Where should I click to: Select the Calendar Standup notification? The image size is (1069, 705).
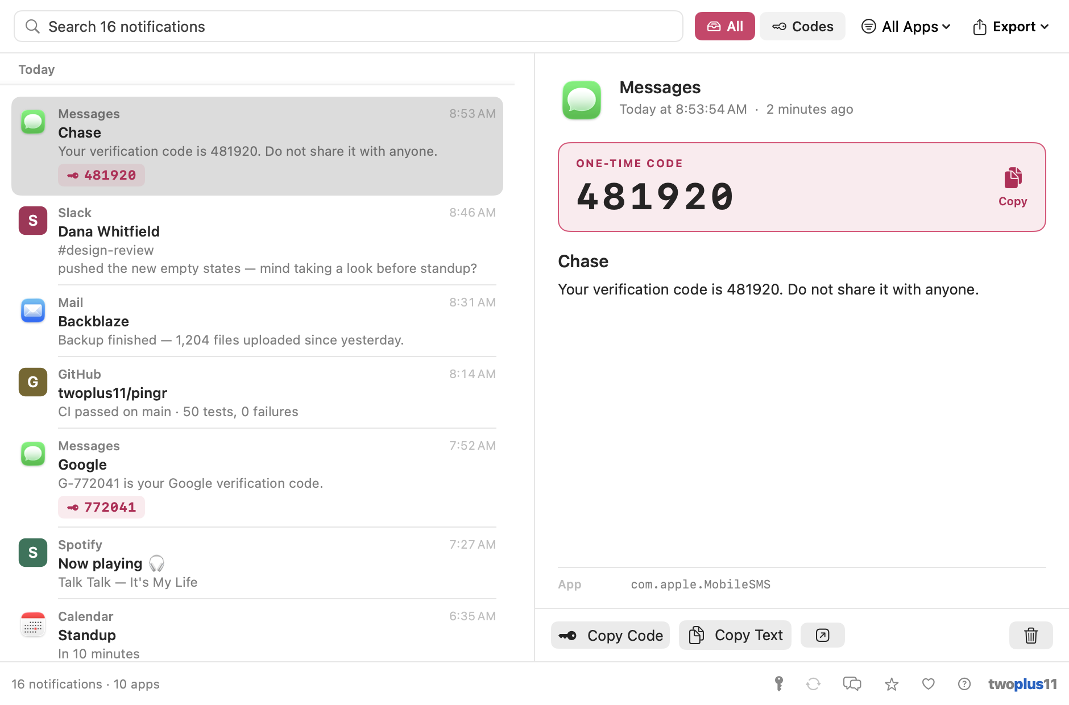[x=257, y=631]
